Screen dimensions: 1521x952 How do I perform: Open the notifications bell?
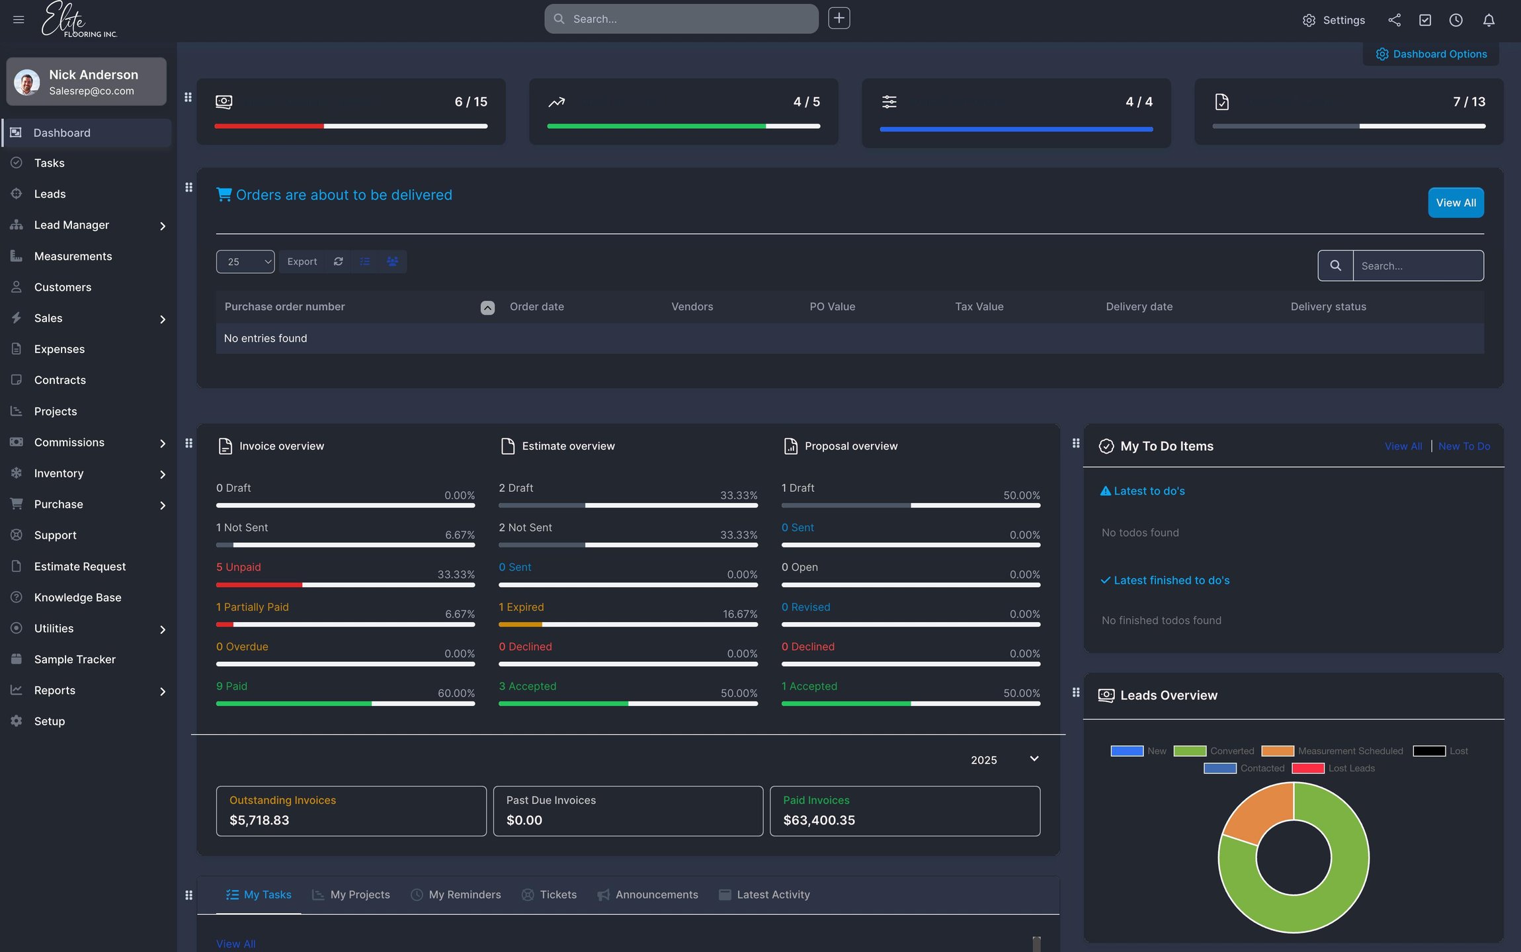point(1488,20)
